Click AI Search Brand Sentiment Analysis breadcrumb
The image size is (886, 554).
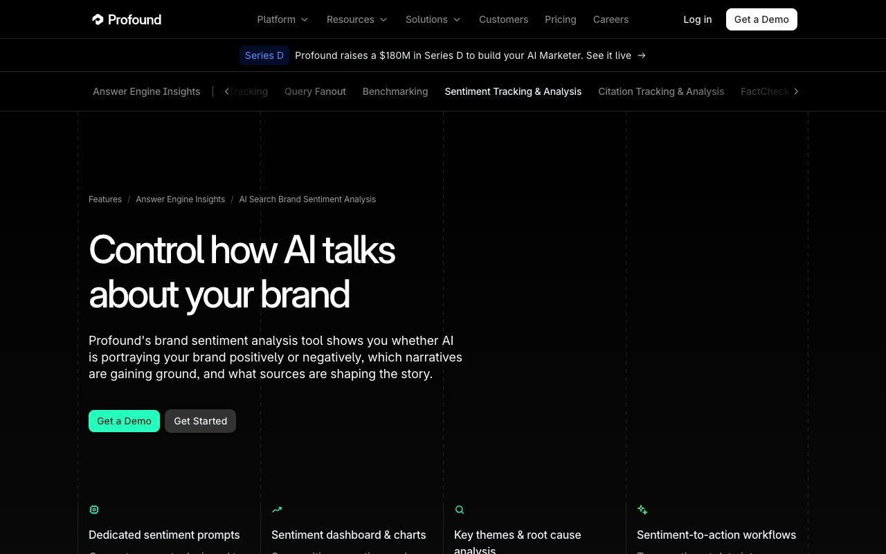tap(307, 199)
